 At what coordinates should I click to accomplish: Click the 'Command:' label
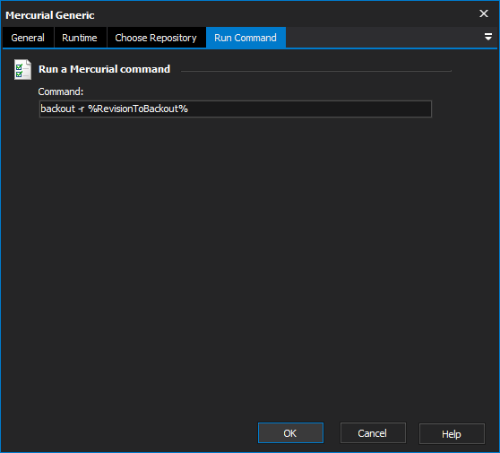[x=61, y=91]
